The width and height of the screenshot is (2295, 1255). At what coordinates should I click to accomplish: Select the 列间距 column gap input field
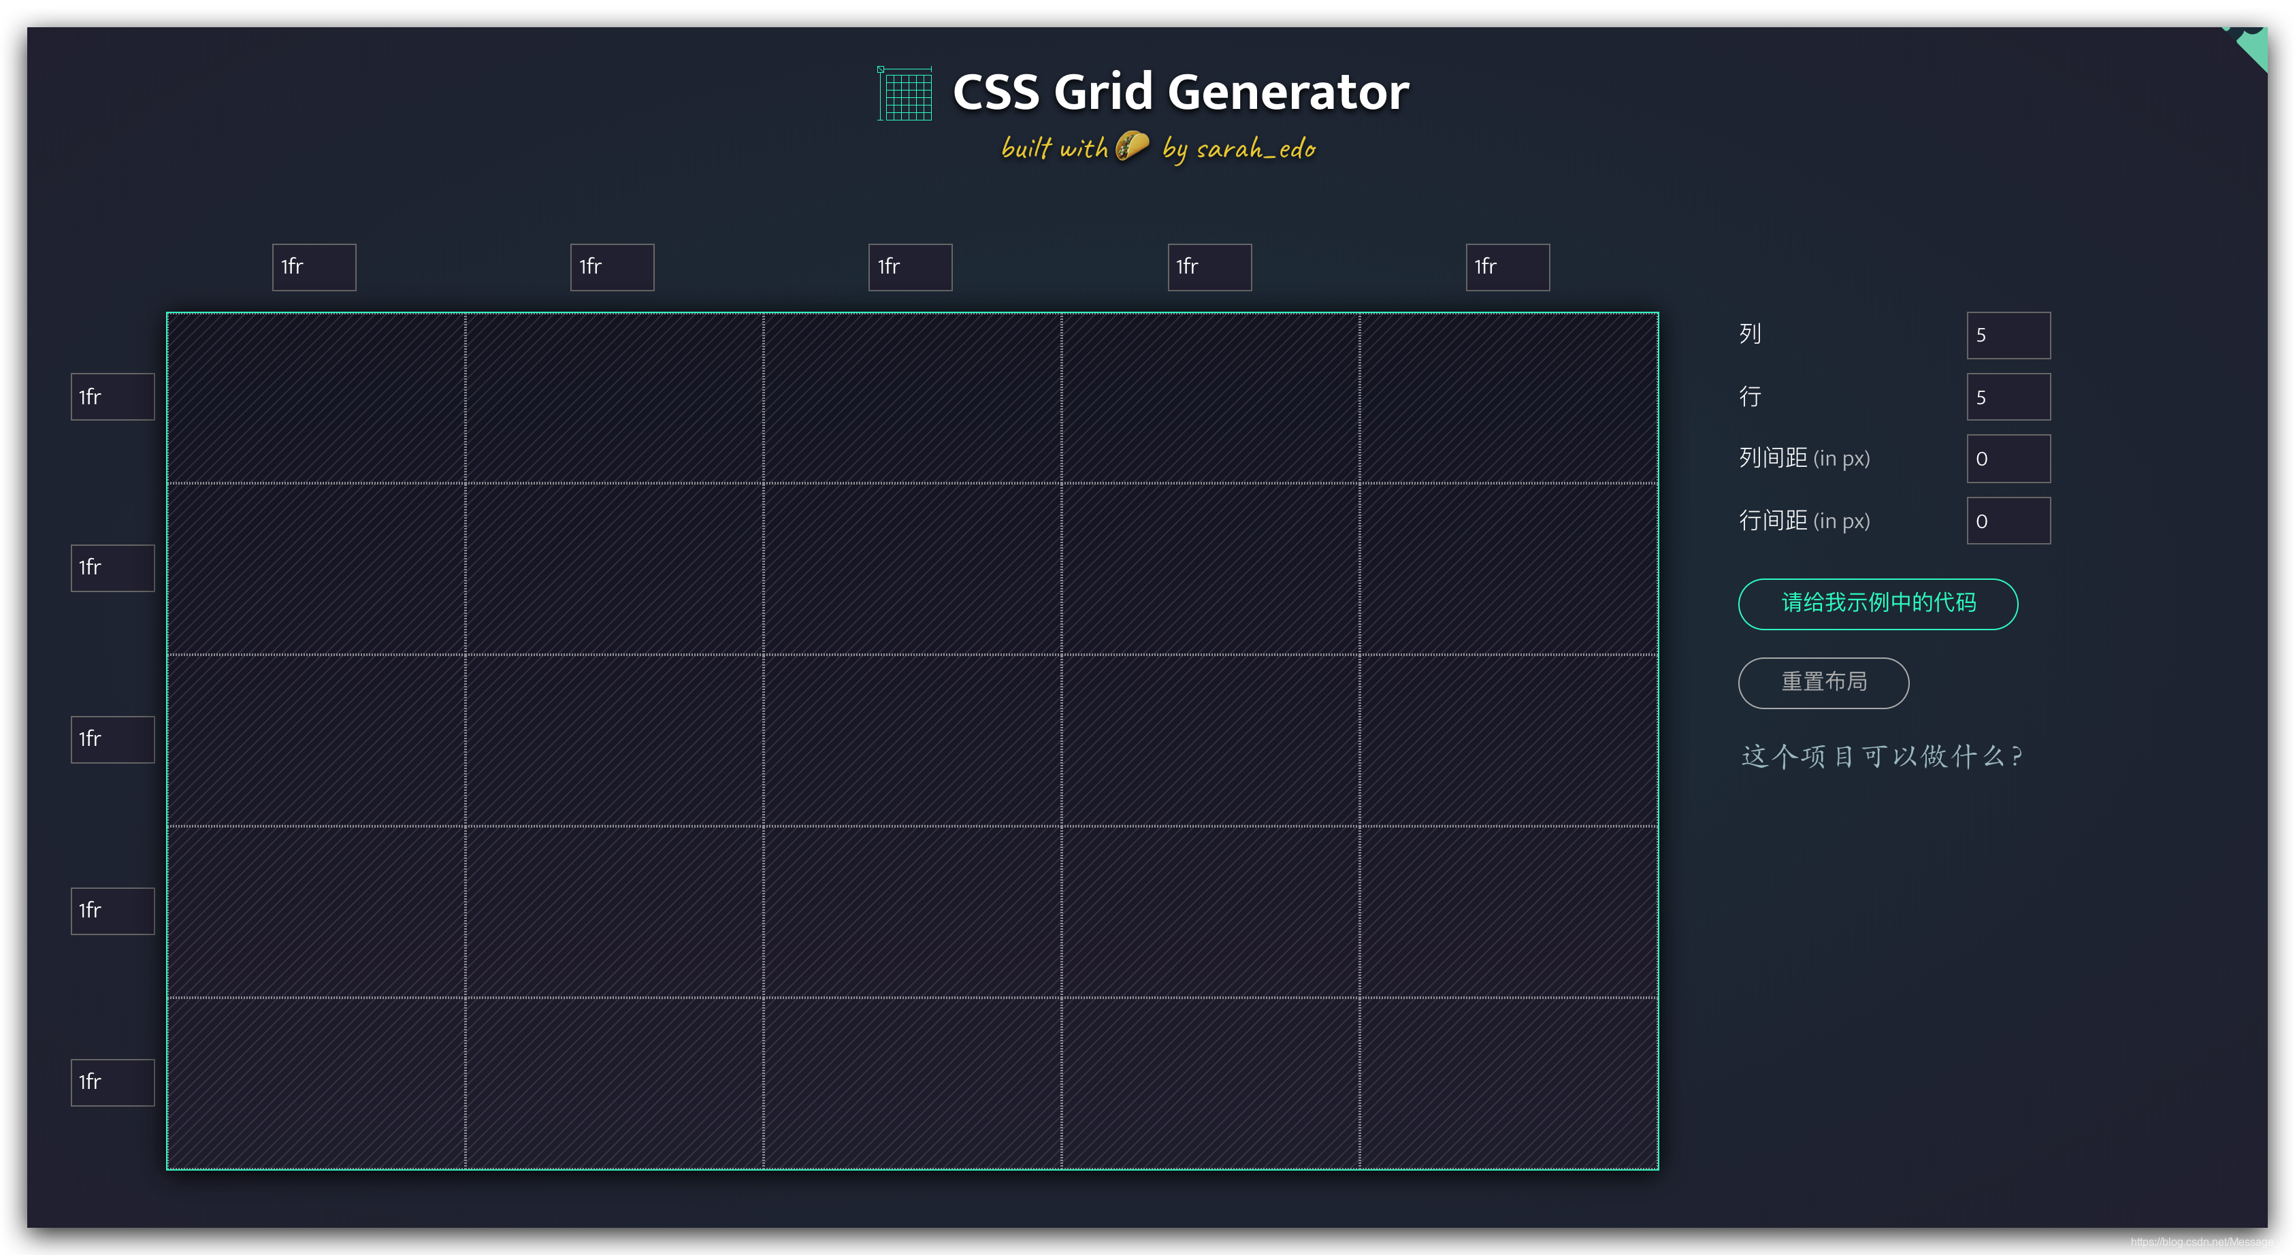pos(2008,459)
